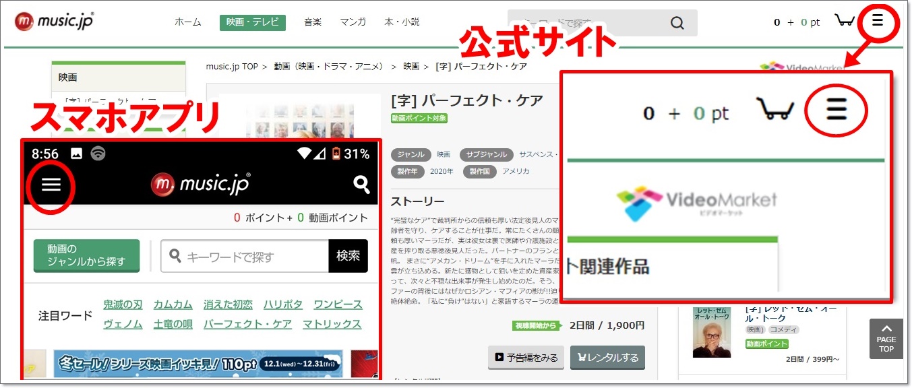Image resolution: width=912 pixels, height=388 pixels.
Task: Tap the 鬼滅の刃 trending keyword
Action: [x=123, y=304]
